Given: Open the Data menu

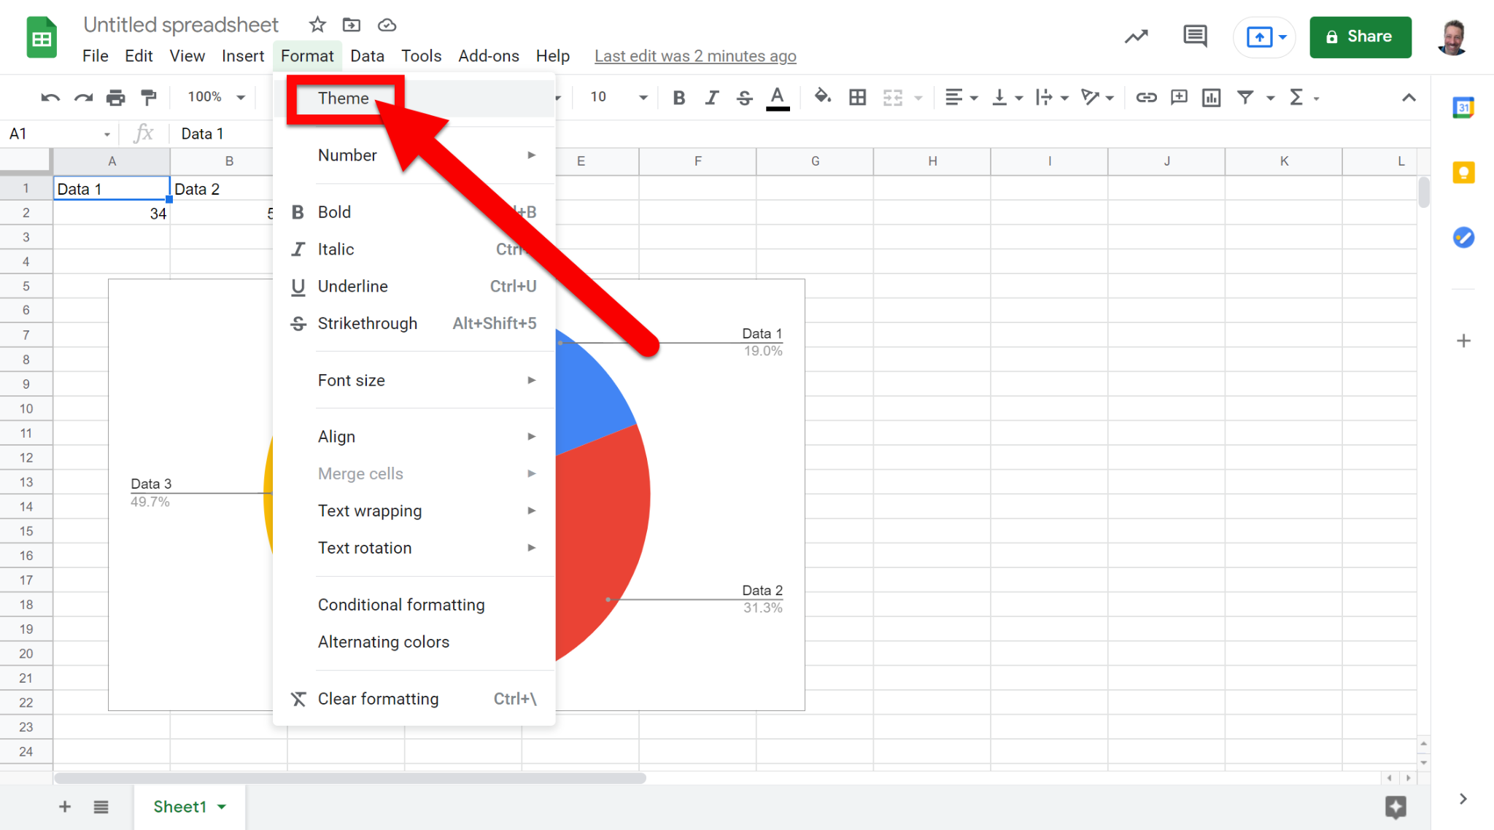Looking at the screenshot, I should (x=367, y=56).
